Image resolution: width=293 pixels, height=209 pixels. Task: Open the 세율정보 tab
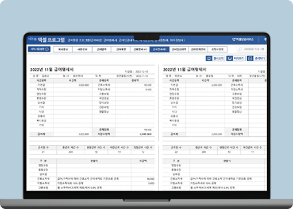82,49
